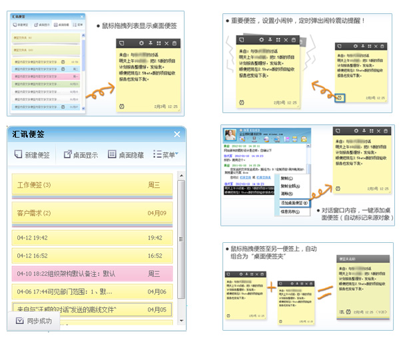401x346 pixels.
Task: Toggle the pin on the note beside chat window
Action: pos(364,131)
